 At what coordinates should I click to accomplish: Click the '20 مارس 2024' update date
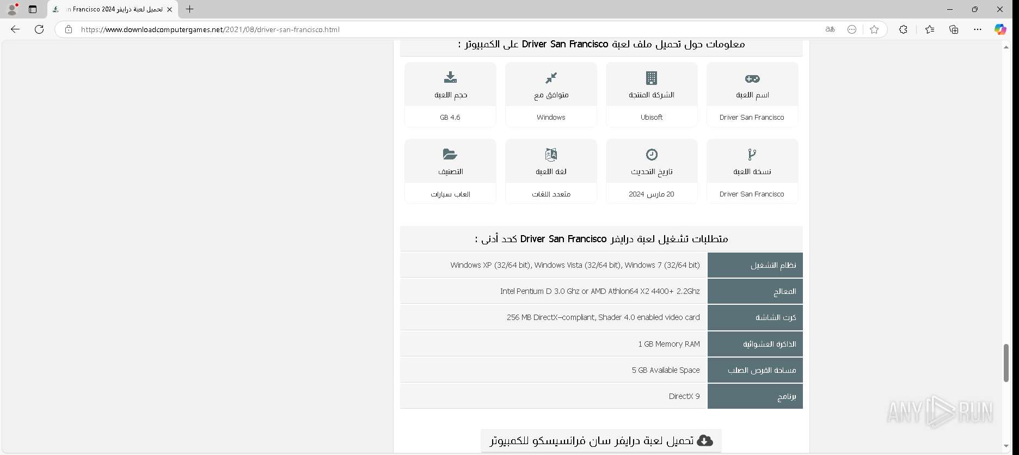click(652, 194)
